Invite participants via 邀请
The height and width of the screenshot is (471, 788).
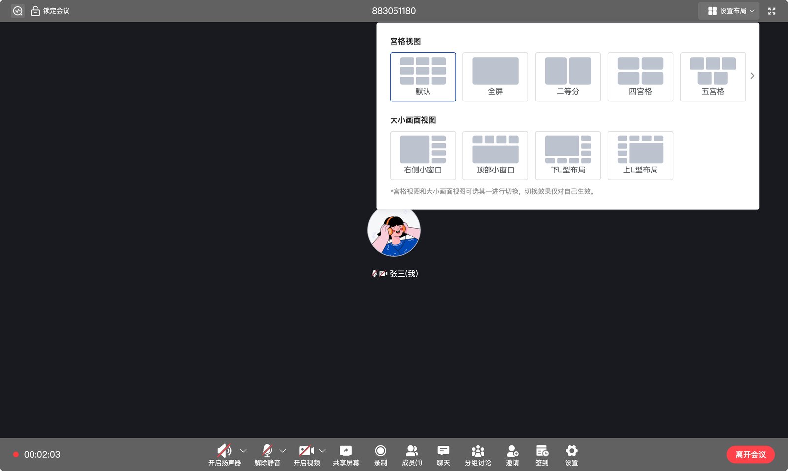click(x=512, y=455)
